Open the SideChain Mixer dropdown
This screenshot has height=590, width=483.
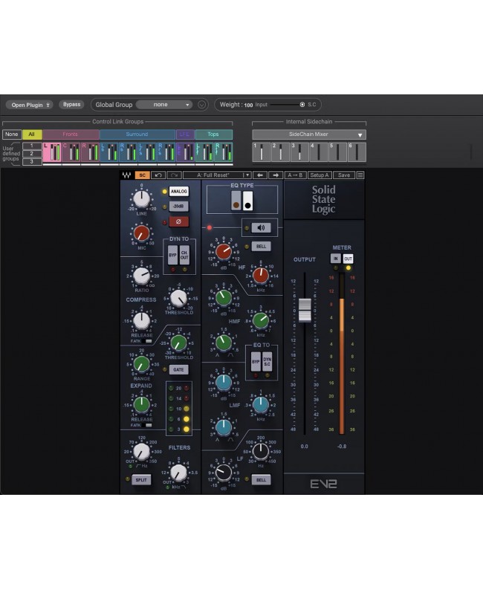click(x=309, y=134)
